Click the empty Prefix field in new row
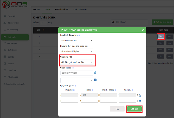 (89, 101)
